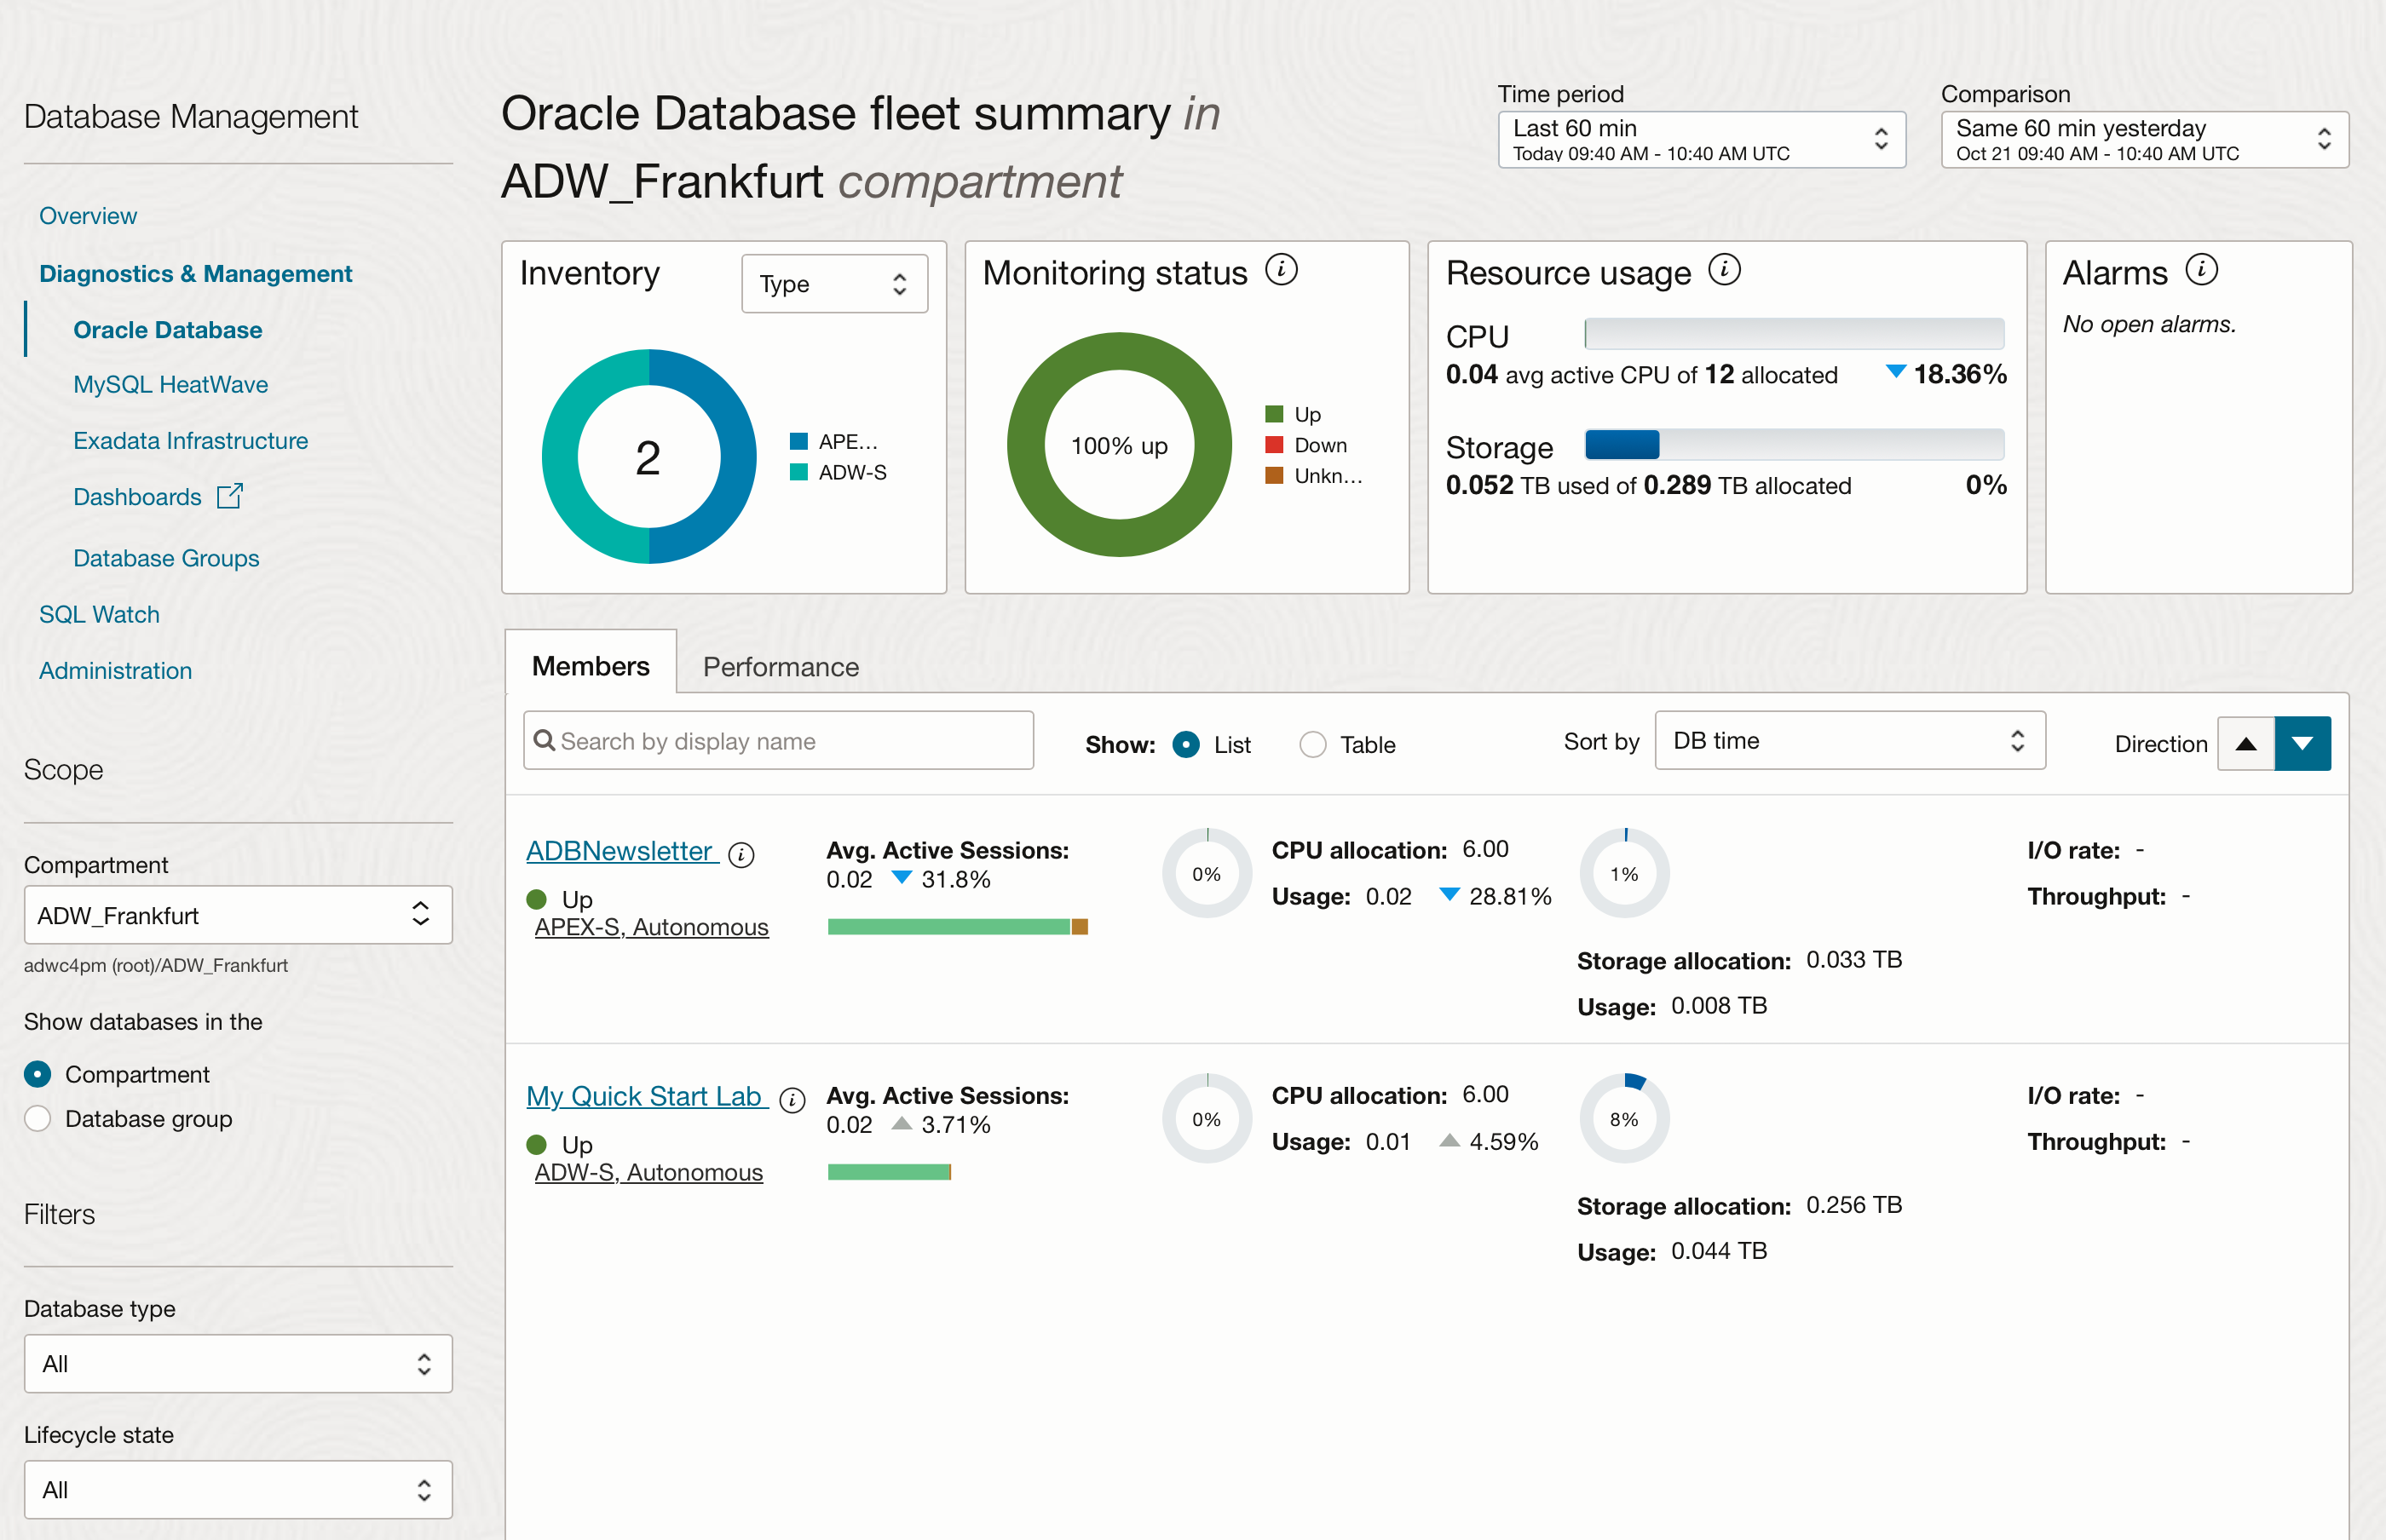
Task: Open the Sort by DB time dropdown
Action: pos(1849,740)
